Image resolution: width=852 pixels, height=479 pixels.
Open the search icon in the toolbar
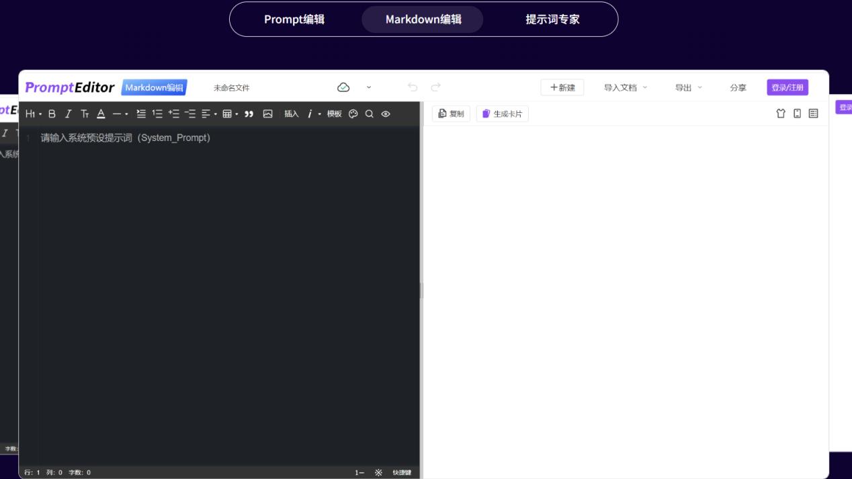coord(369,114)
